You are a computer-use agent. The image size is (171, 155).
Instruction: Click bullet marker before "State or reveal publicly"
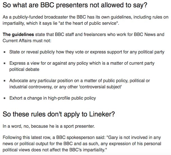click(x=4, y=52)
